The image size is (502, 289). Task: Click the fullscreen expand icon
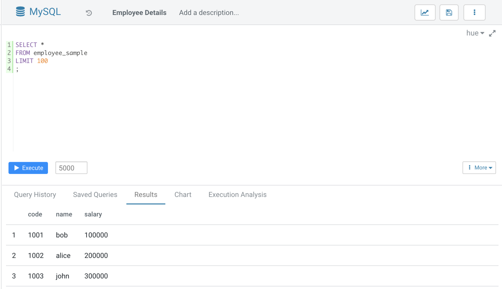pos(492,33)
